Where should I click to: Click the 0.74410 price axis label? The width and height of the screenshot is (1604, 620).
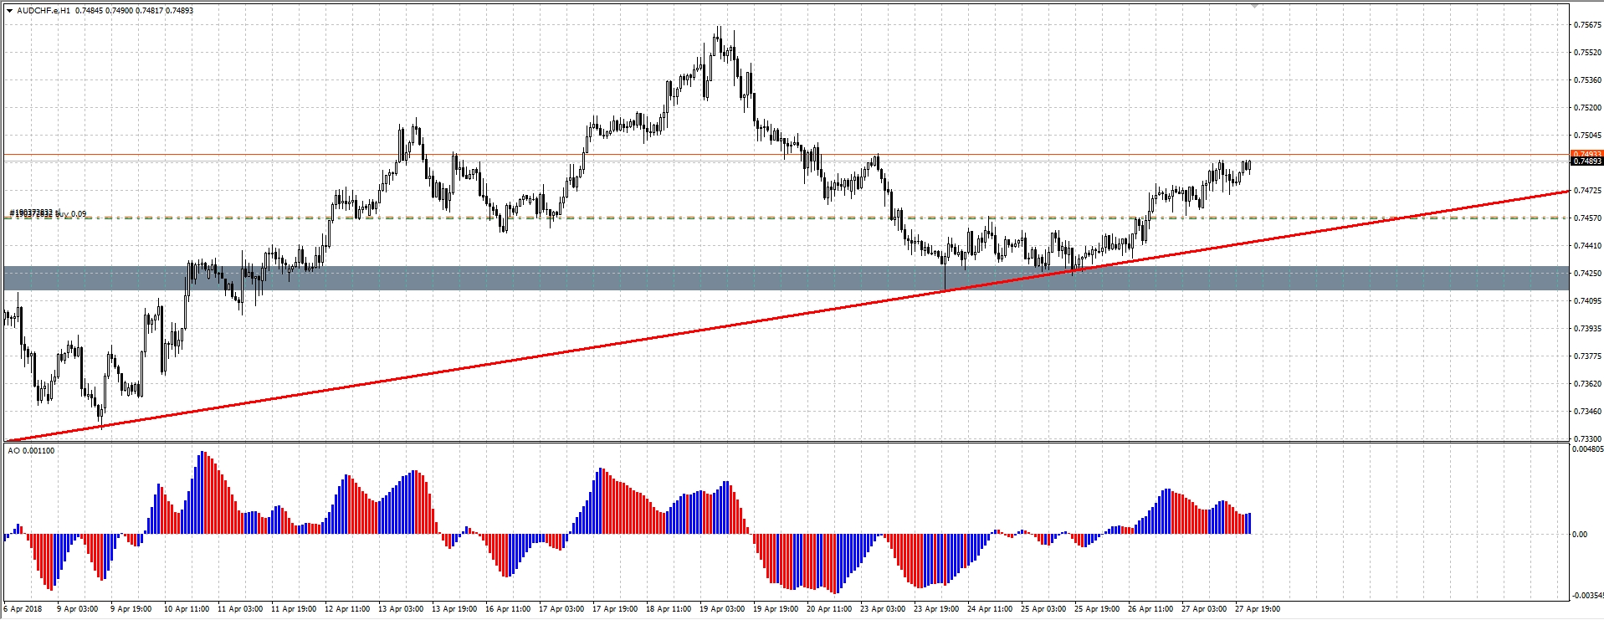1587,246
